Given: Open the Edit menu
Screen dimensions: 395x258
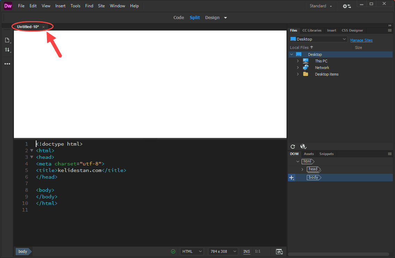Looking at the screenshot, I should 33,6.
